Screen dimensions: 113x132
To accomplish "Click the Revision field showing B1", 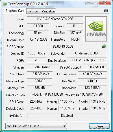I will coord(75,26).
